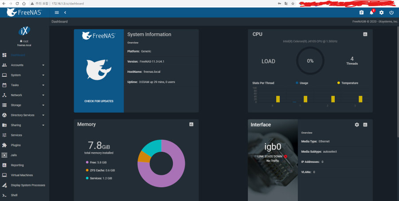Click the Services sliders icon
Image resolution: width=399 pixels, height=201 pixels.
pos(4,135)
